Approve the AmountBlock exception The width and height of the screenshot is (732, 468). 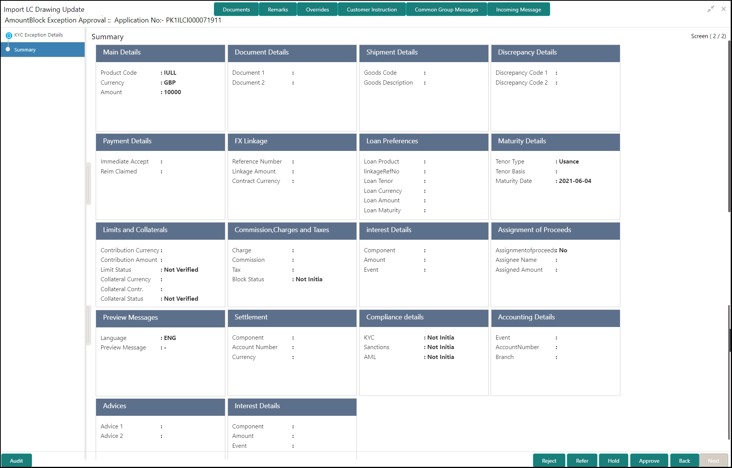click(x=649, y=460)
